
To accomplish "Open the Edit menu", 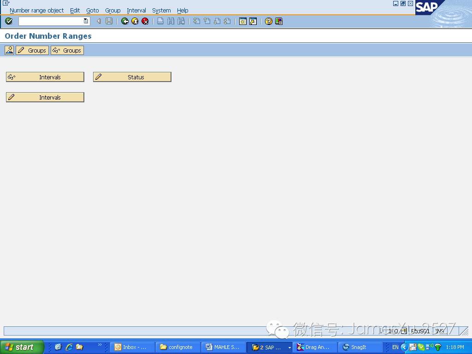I will pos(75,11).
